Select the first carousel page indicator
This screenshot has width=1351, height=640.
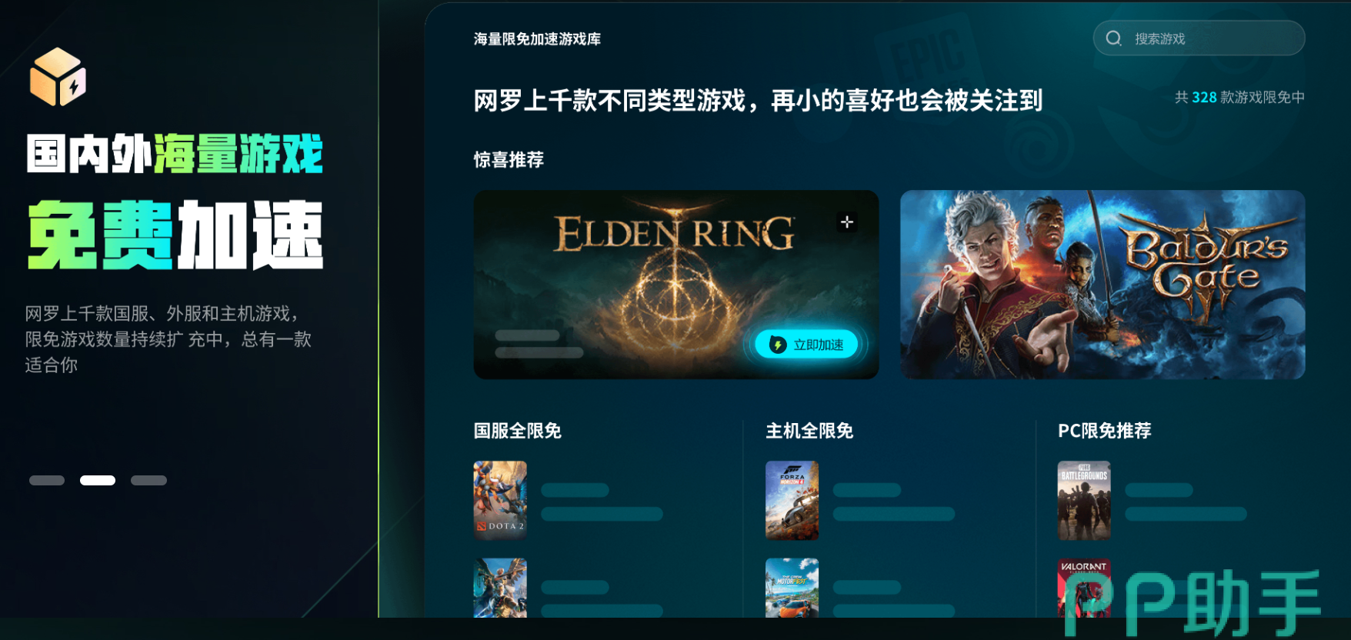pyautogui.click(x=47, y=480)
